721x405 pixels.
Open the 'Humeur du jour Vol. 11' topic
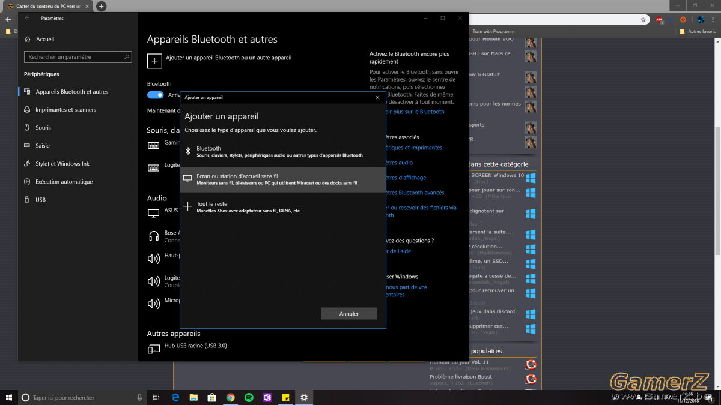(460, 362)
